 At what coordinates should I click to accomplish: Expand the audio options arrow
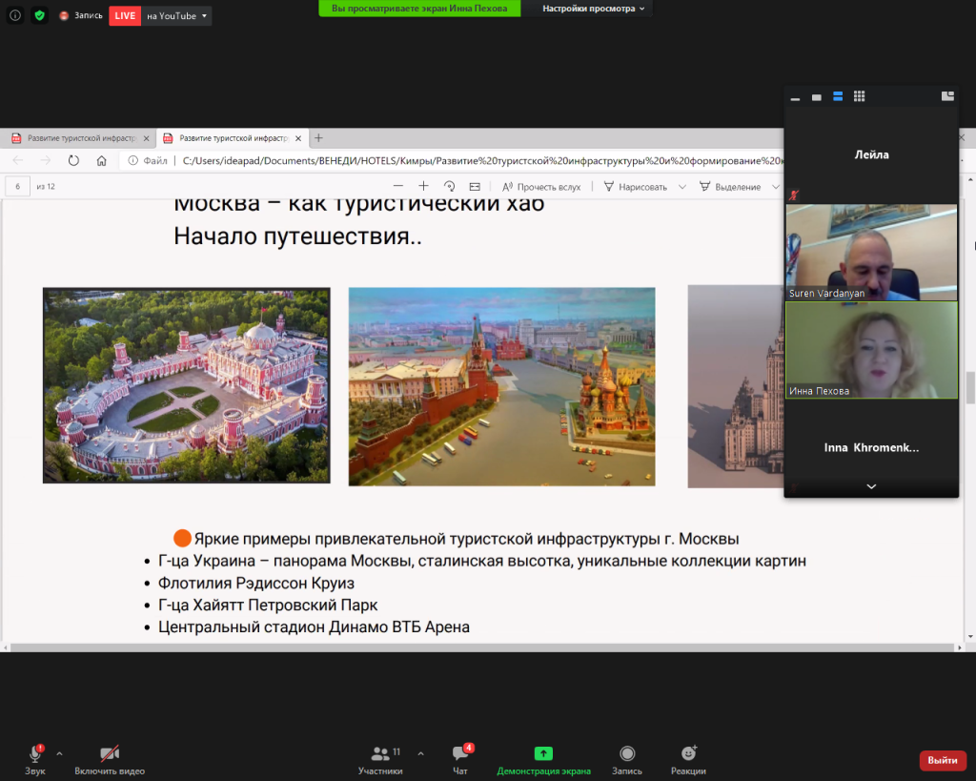(59, 752)
